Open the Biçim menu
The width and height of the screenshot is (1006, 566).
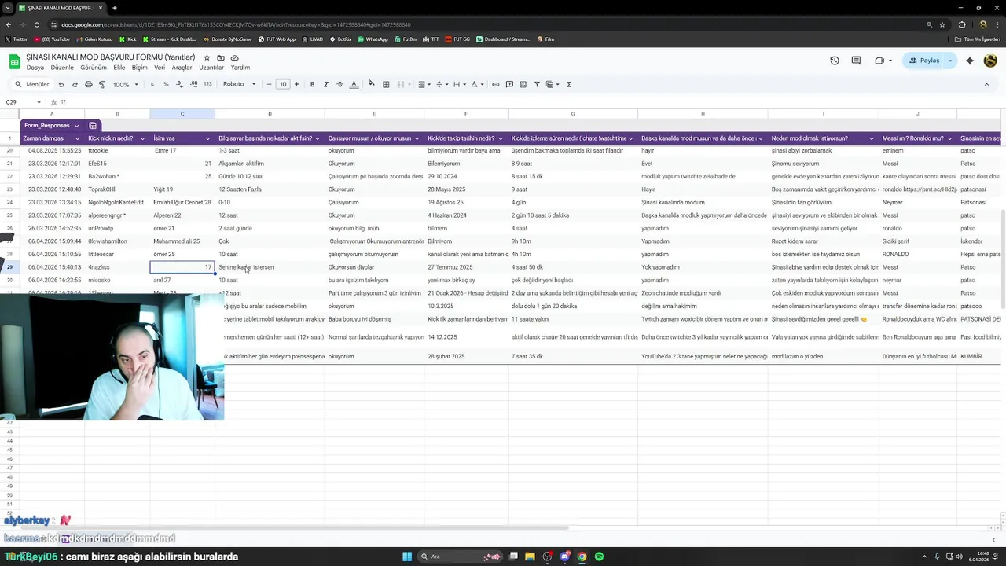pyautogui.click(x=140, y=68)
